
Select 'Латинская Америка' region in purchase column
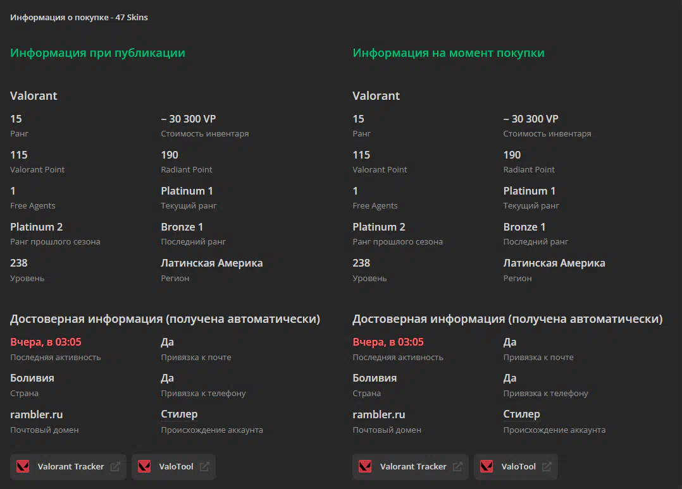(554, 263)
